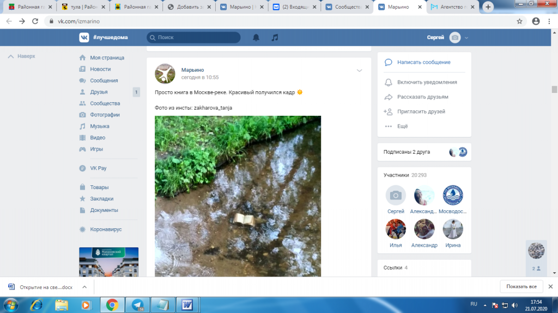Open the Марьино post options chevron
Viewport: 558px width, 313px height.
360,71
